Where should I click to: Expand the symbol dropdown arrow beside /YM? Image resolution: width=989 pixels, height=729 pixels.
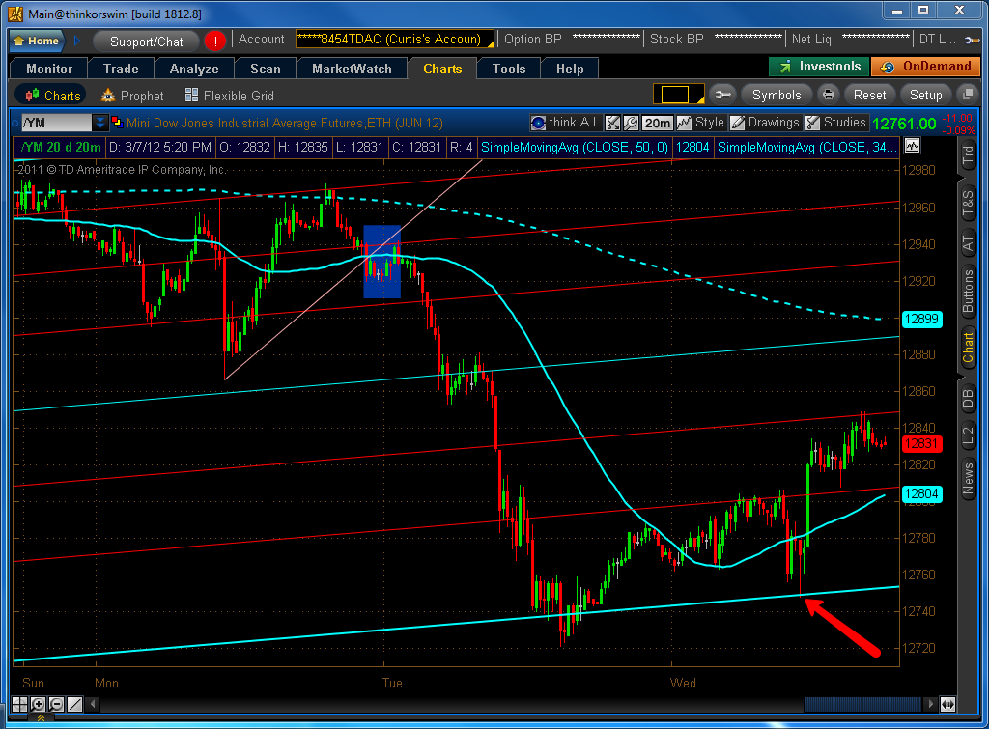click(x=99, y=123)
